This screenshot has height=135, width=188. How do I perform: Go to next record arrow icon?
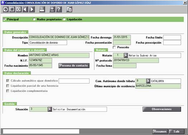32,9
